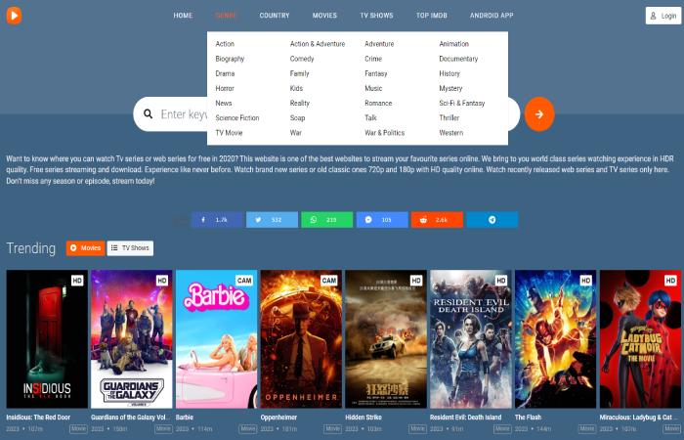Select Romance genre
This screenshot has width=684, height=440.
tap(378, 103)
